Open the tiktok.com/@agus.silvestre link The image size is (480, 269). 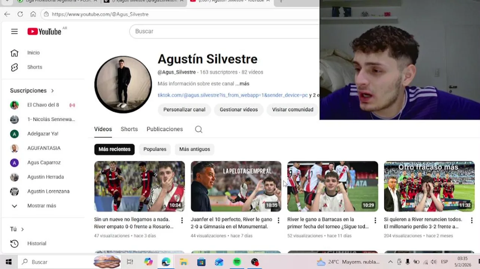point(233,95)
